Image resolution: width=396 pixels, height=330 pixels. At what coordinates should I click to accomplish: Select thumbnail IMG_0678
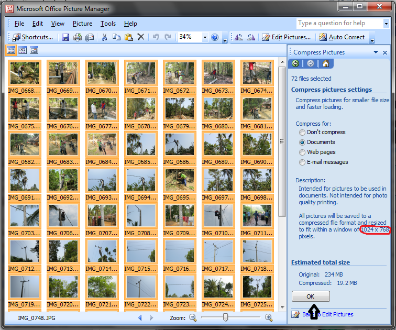click(x=141, y=112)
